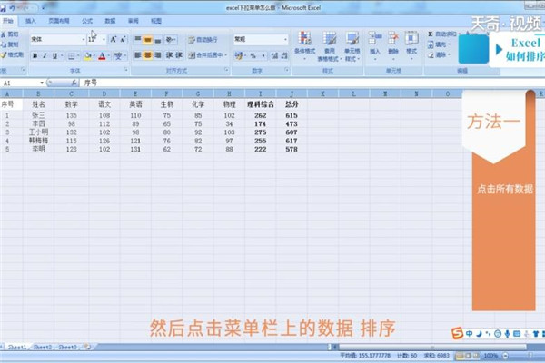Click the horizontal scrollbar
The image size is (545, 363).
pyautogui.click(x=432, y=347)
